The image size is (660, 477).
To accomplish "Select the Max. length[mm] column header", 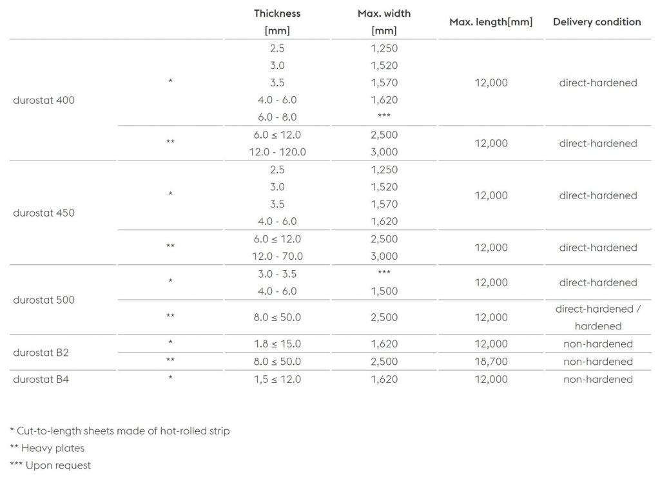I will [490, 22].
